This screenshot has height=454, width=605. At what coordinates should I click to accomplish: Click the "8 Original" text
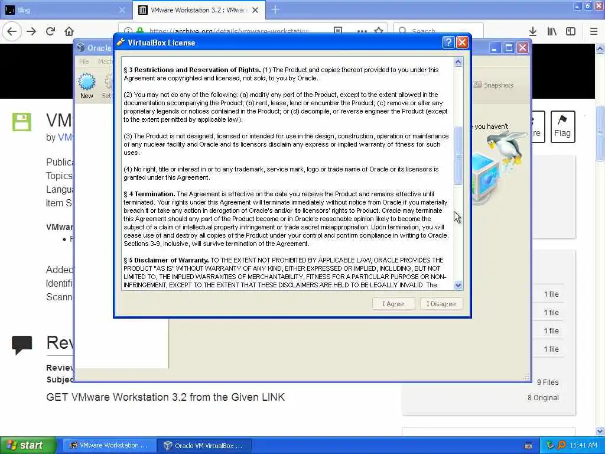point(543,398)
